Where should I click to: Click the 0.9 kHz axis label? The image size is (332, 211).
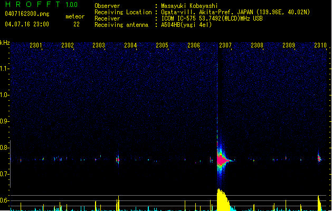click(4, 121)
